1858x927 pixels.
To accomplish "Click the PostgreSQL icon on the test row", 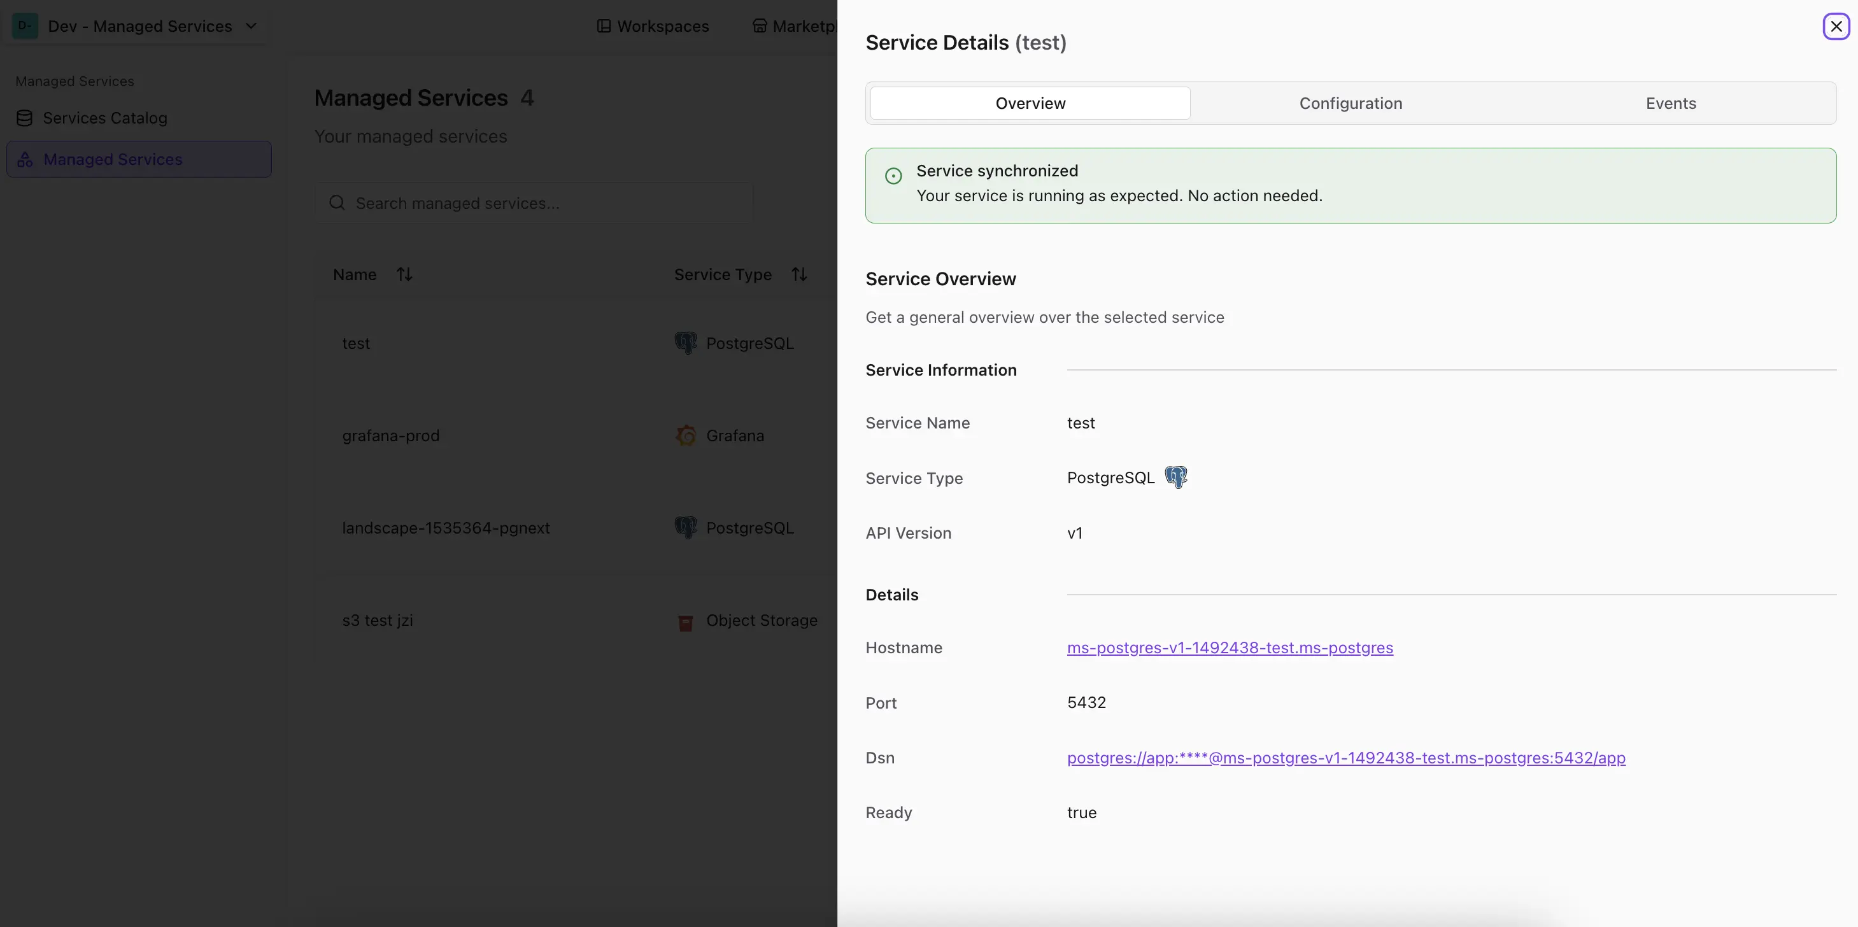I will click(686, 343).
